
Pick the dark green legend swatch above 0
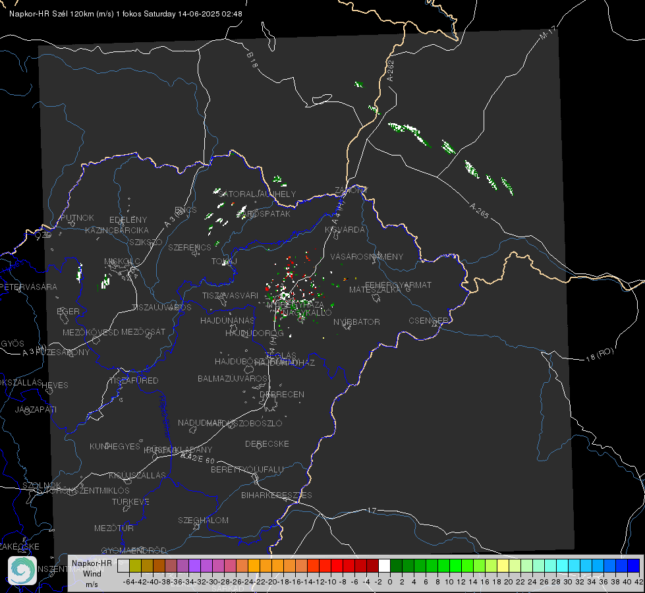[x=396, y=565]
